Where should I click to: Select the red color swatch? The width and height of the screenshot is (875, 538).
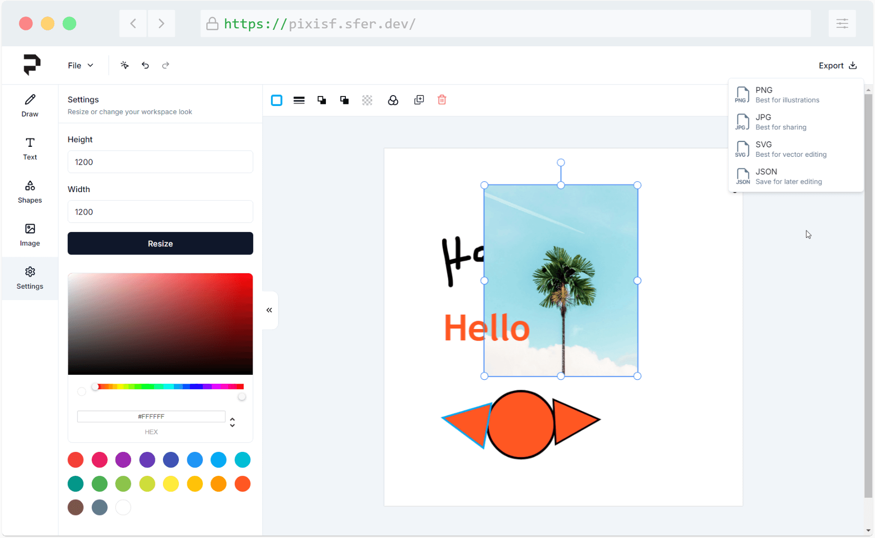(76, 460)
